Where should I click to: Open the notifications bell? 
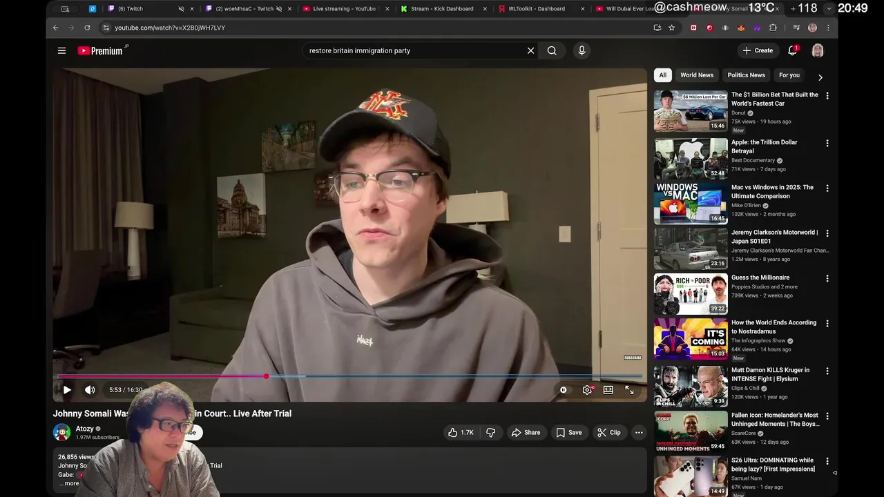click(x=793, y=50)
